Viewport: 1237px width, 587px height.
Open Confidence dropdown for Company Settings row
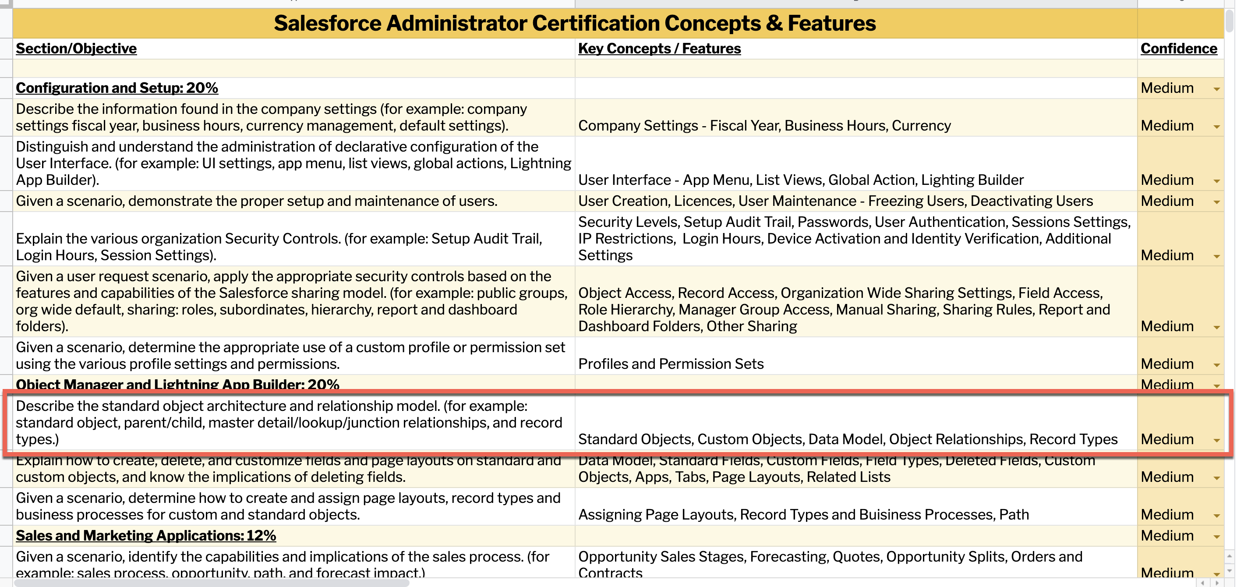click(1216, 127)
